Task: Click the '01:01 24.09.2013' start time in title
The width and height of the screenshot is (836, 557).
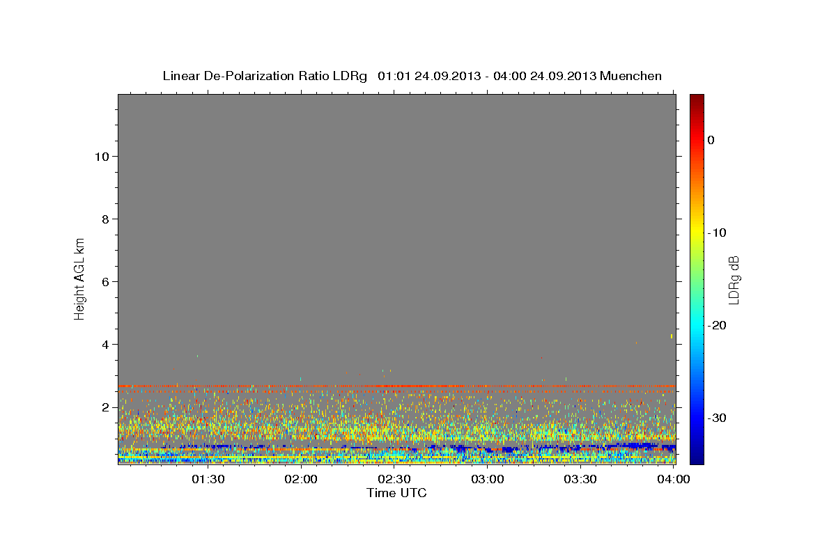Action: click(x=429, y=76)
